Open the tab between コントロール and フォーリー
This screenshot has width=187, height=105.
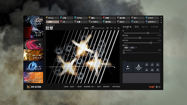pos(137,27)
